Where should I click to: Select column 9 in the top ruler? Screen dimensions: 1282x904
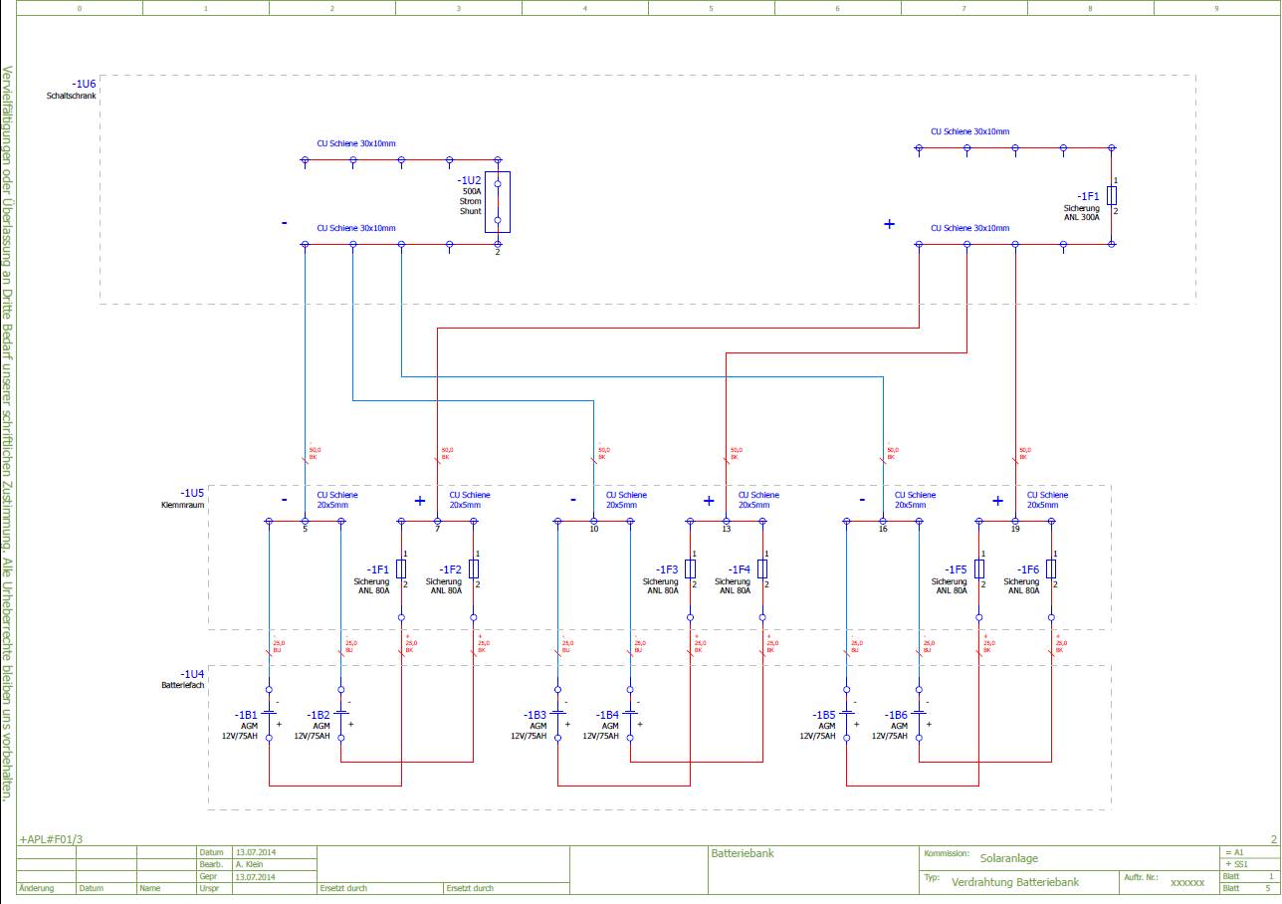pyautogui.click(x=1216, y=8)
